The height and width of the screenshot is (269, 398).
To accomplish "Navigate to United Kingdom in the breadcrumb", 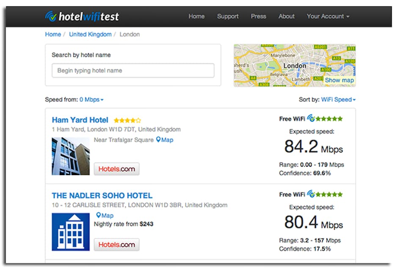I will click(90, 34).
